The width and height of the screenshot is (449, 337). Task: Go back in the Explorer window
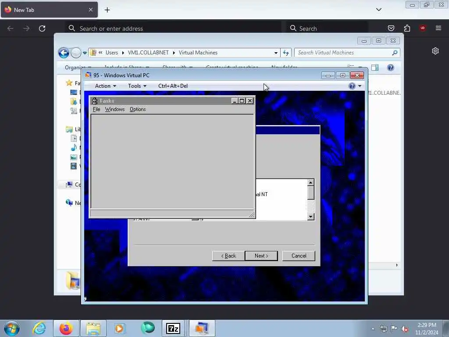click(x=64, y=53)
